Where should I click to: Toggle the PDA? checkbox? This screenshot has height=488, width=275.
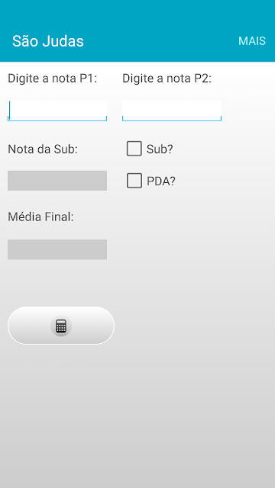[134, 181]
